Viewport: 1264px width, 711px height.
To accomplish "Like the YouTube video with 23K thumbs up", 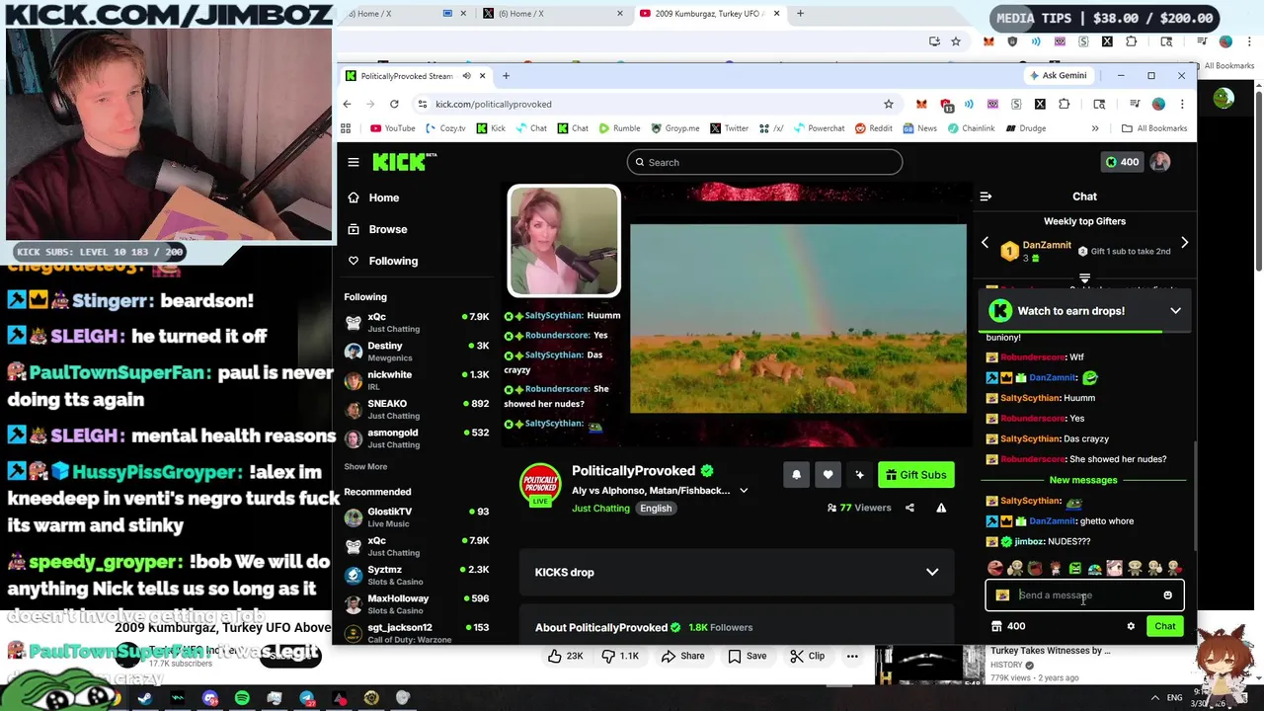I will tap(564, 656).
